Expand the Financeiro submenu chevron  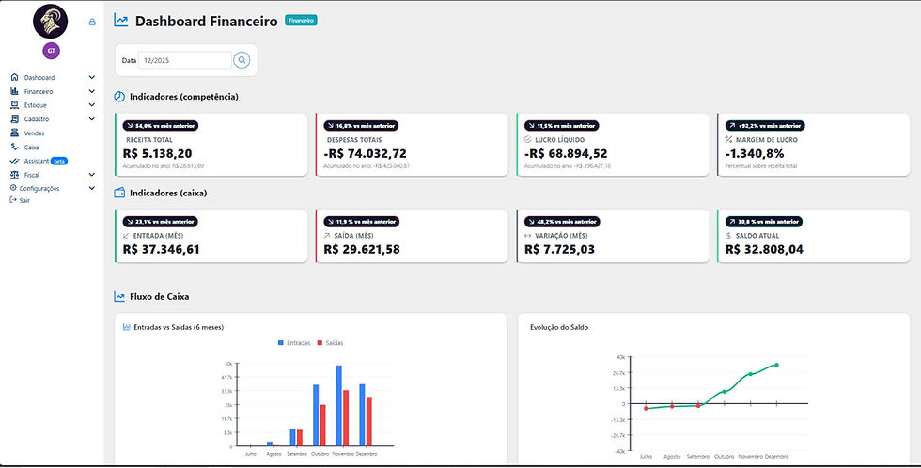(x=91, y=91)
